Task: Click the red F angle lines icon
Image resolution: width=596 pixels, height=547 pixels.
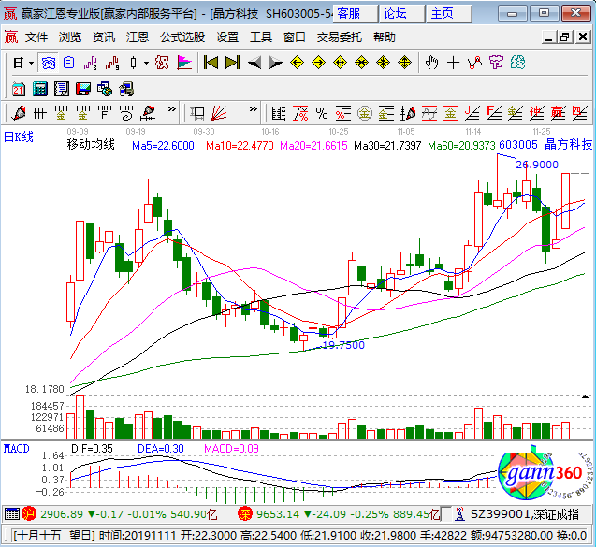Action: tap(494, 113)
